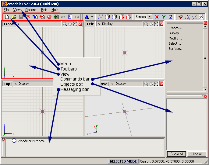Close the objects box panel
The image size is (209, 165).
click(x=205, y=96)
